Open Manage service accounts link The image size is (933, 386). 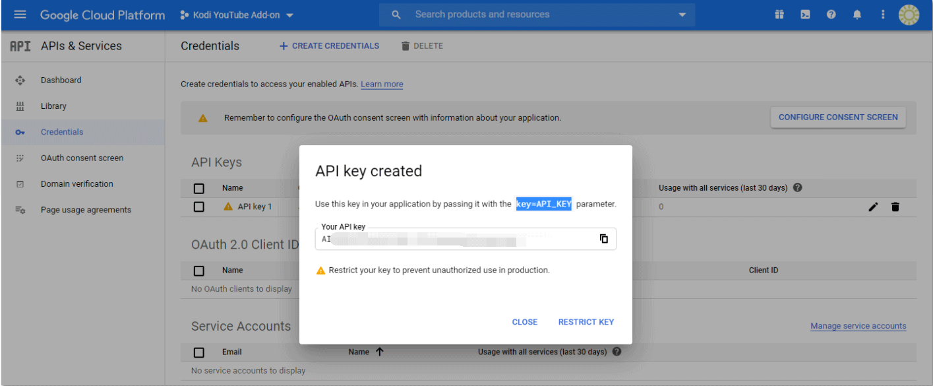[858, 326]
